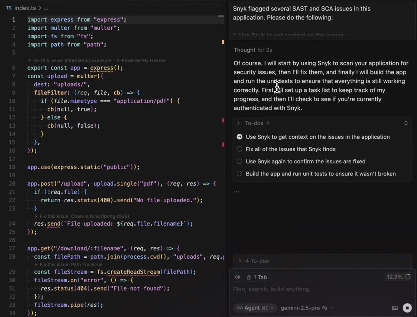Click the lower red error marker in overview ruler
Viewport: 417px width, 317px height.
(x=223, y=145)
